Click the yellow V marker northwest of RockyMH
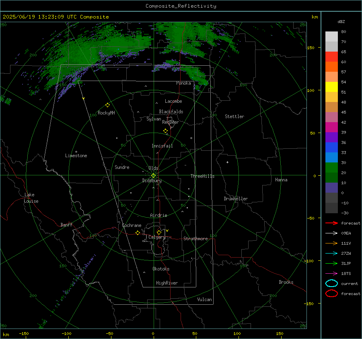The height and width of the screenshot is (339, 362). click(84, 98)
